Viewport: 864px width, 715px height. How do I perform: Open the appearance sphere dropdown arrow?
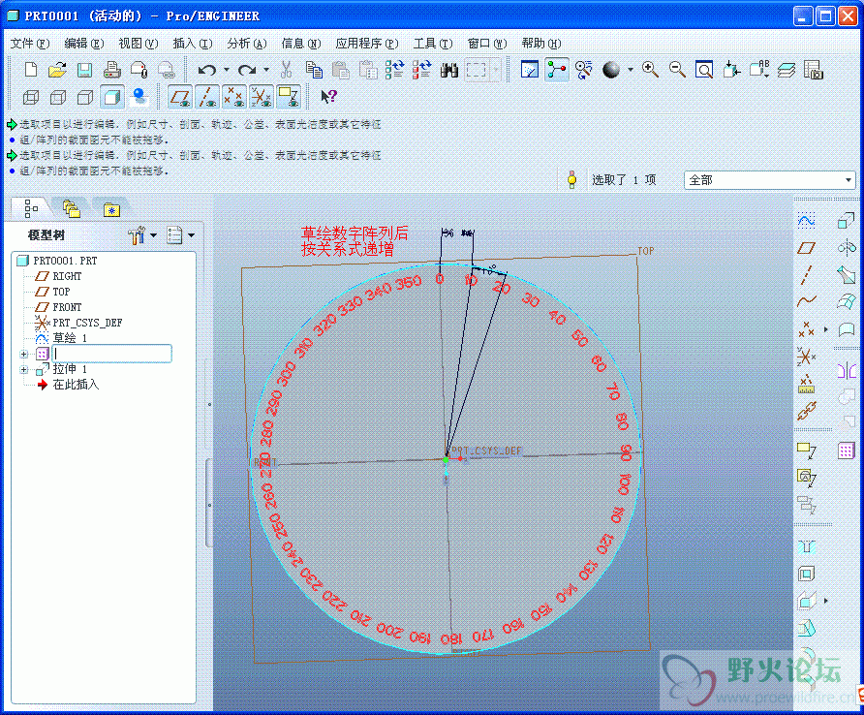630,70
